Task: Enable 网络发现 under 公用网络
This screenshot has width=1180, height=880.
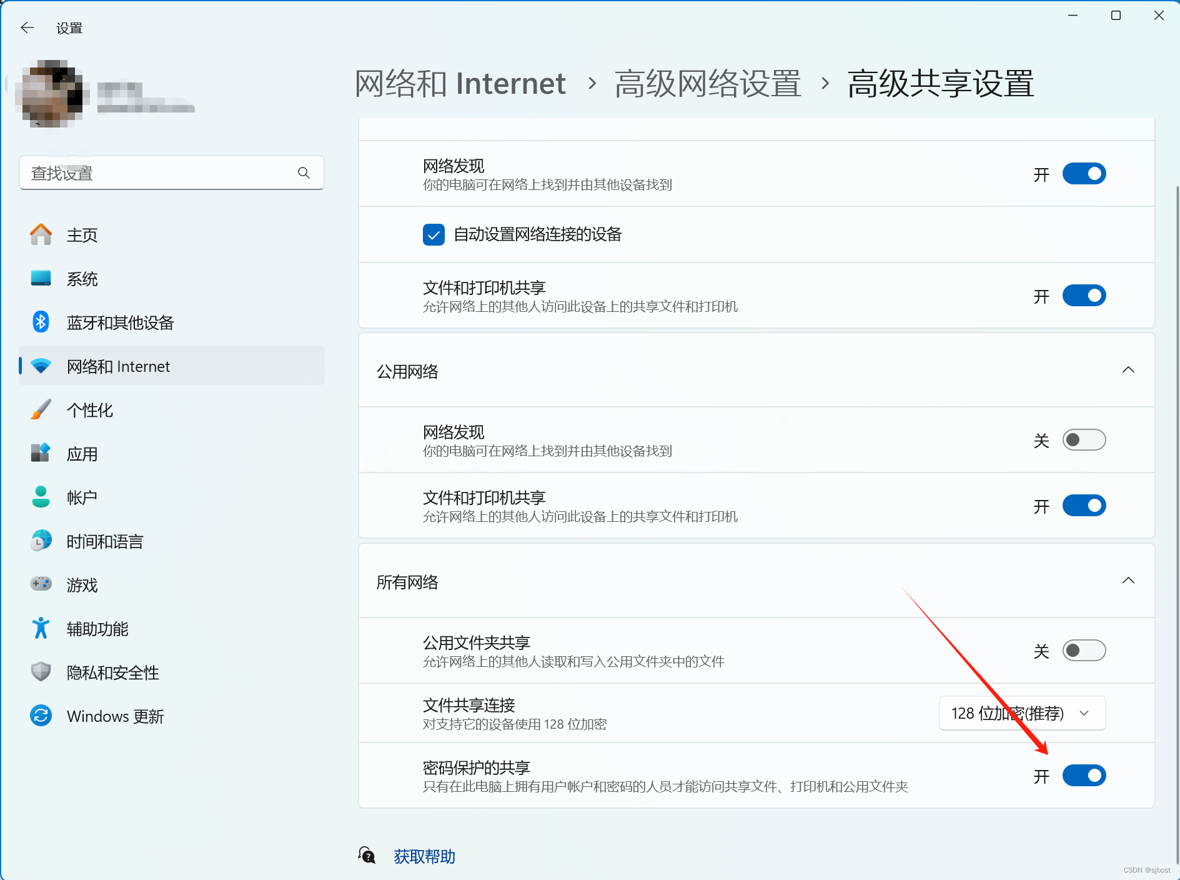Action: point(1084,440)
